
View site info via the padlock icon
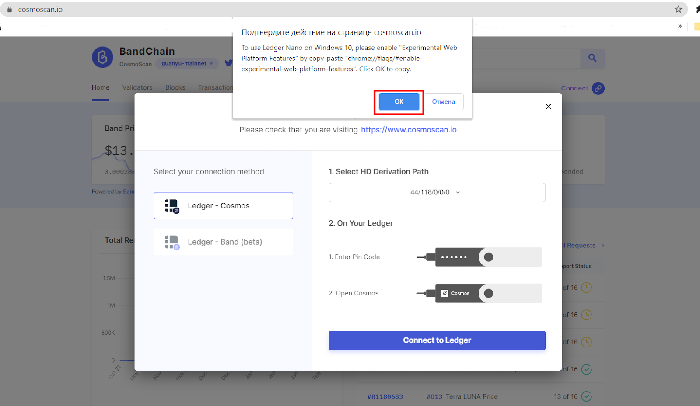point(10,9)
